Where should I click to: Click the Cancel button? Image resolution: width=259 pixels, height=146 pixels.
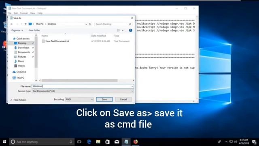(123, 99)
